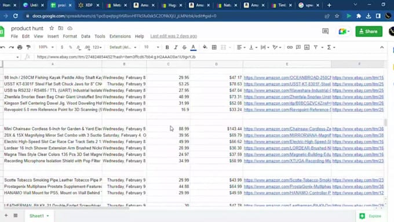Select column C header
The image size is (394, 222).
[169, 64]
